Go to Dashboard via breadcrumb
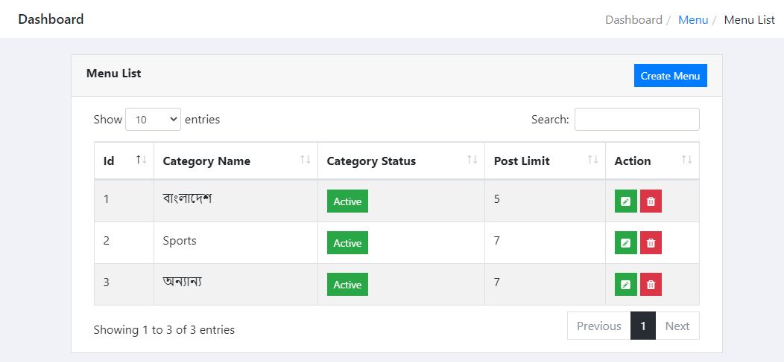 tap(633, 19)
